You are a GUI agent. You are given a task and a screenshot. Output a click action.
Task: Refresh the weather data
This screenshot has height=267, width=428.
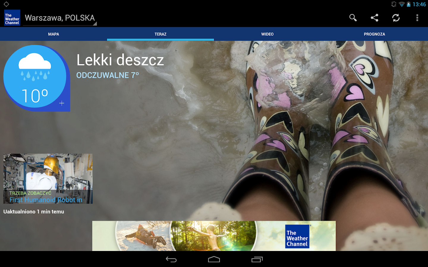(x=396, y=18)
